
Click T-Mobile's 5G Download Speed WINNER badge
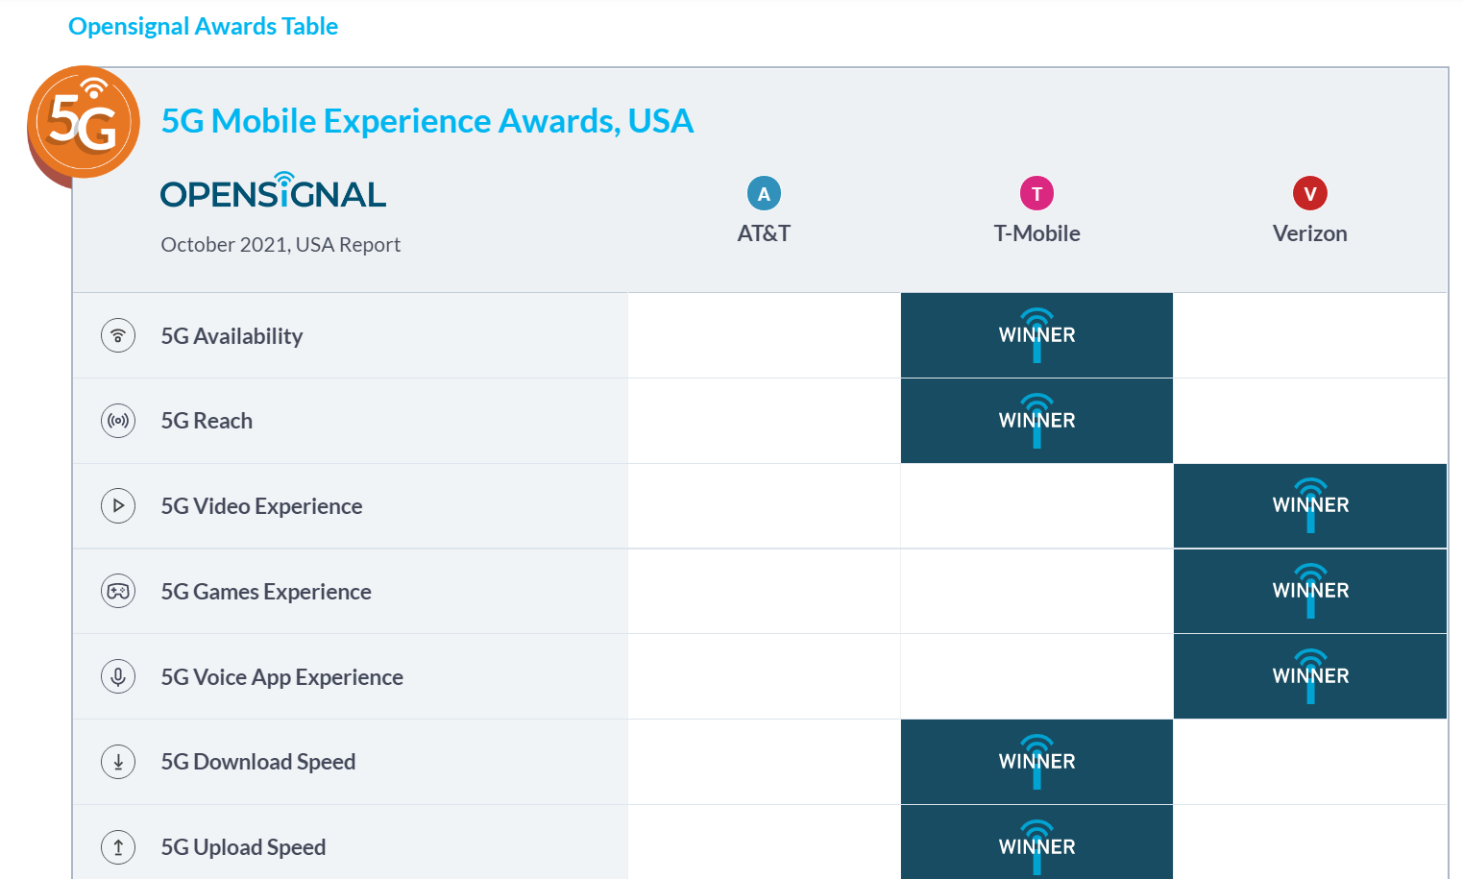pyautogui.click(x=1036, y=762)
